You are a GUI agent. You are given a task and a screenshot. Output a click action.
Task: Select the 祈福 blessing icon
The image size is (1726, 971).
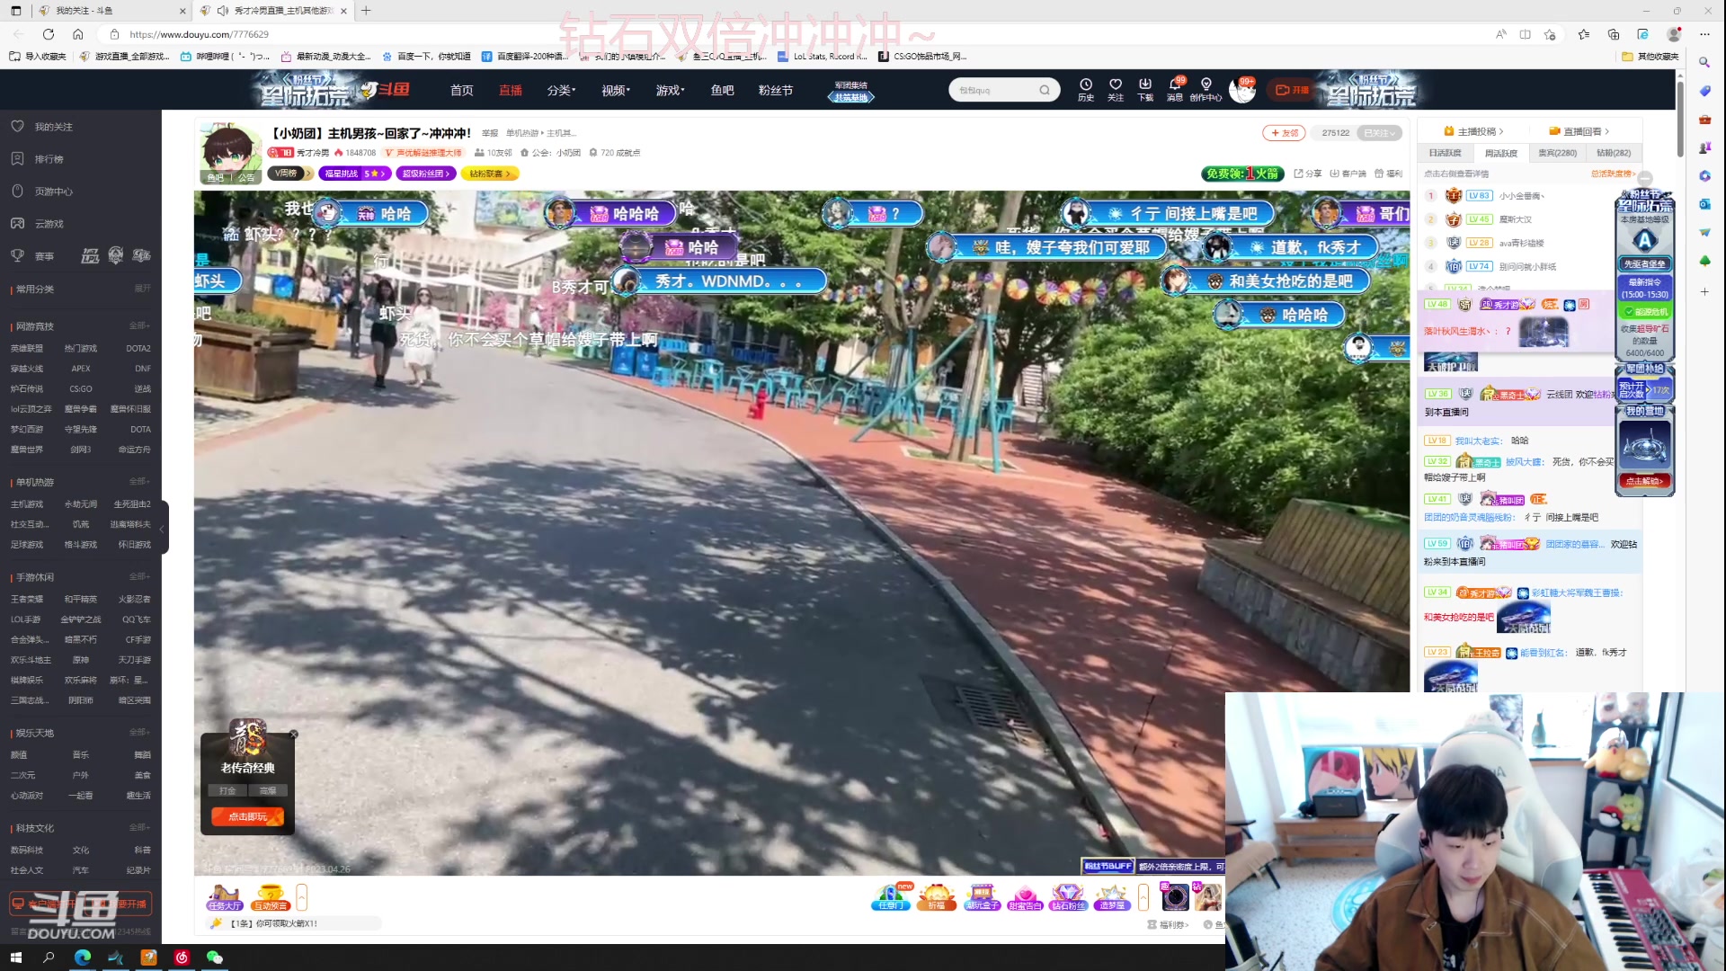[x=937, y=896]
